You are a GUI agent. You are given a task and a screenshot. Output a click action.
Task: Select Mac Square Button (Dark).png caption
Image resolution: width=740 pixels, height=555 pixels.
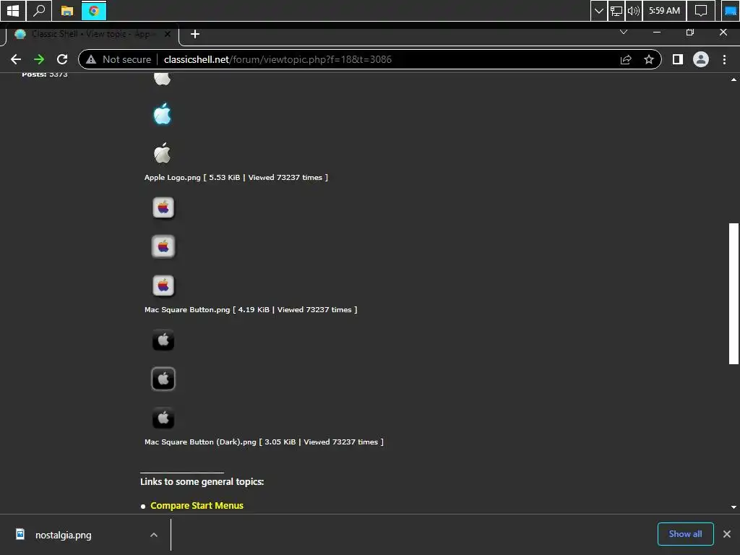point(264,442)
